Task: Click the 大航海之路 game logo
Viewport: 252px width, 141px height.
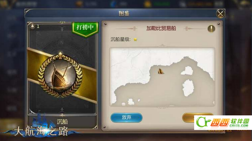Action: pyautogui.click(x=41, y=129)
